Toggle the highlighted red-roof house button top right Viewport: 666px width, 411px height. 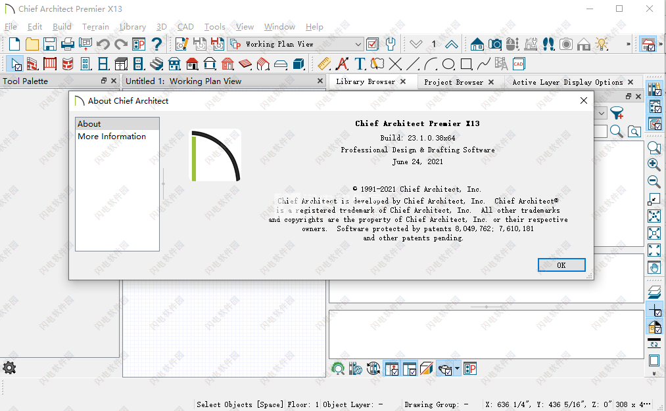coord(648,44)
